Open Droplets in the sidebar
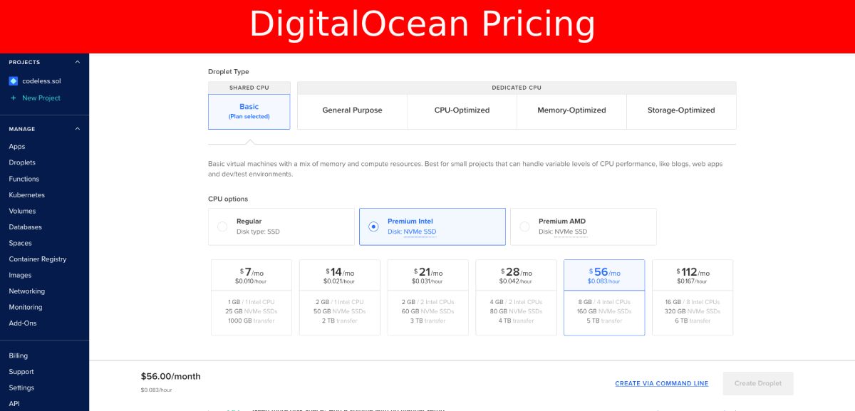Image resolution: width=855 pixels, height=411 pixels. click(x=22, y=162)
